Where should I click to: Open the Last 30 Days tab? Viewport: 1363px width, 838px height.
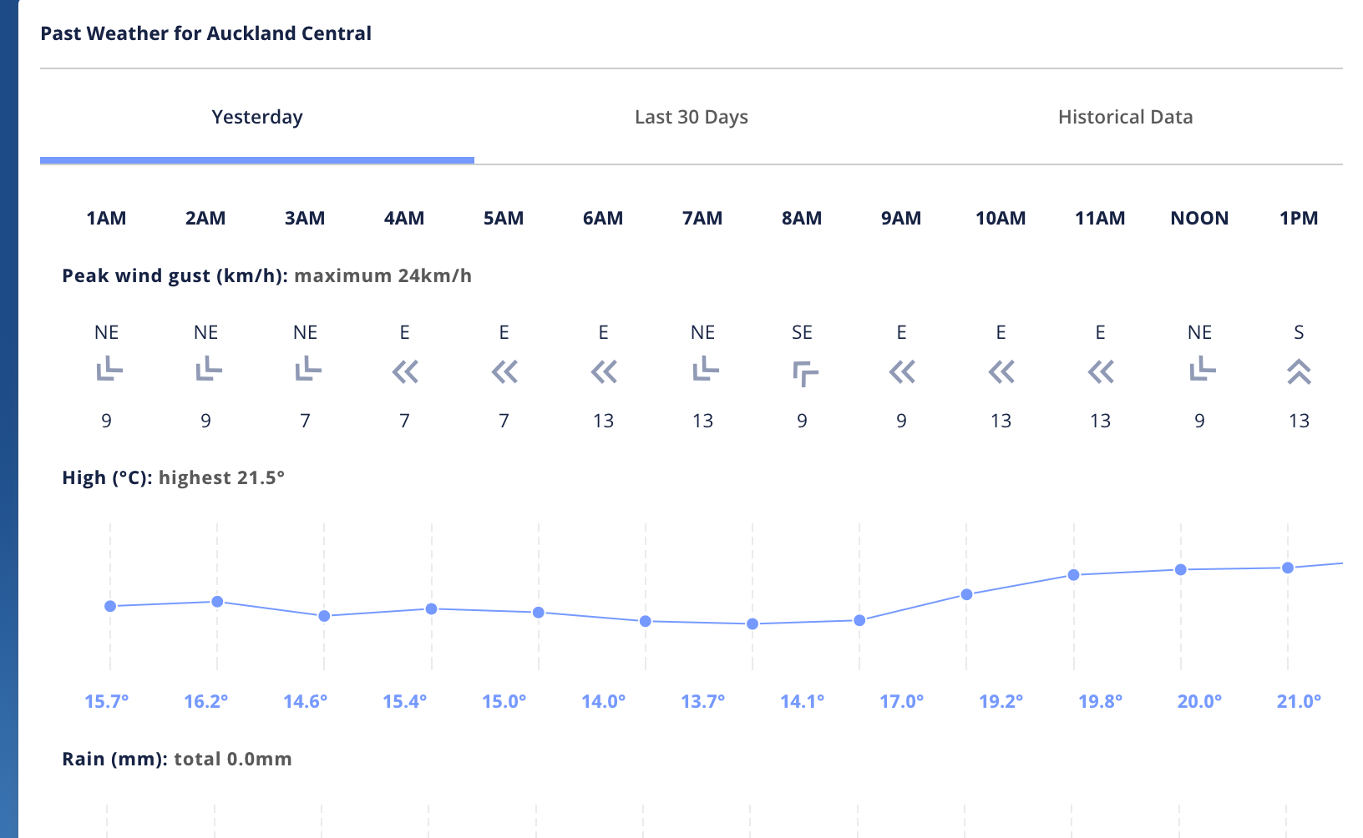tap(692, 118)
